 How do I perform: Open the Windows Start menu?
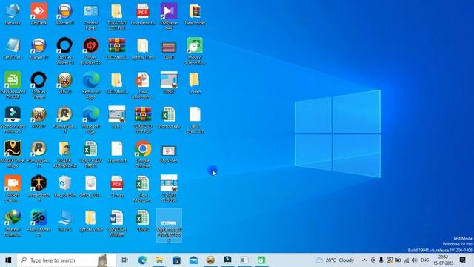tap(8, 260)
